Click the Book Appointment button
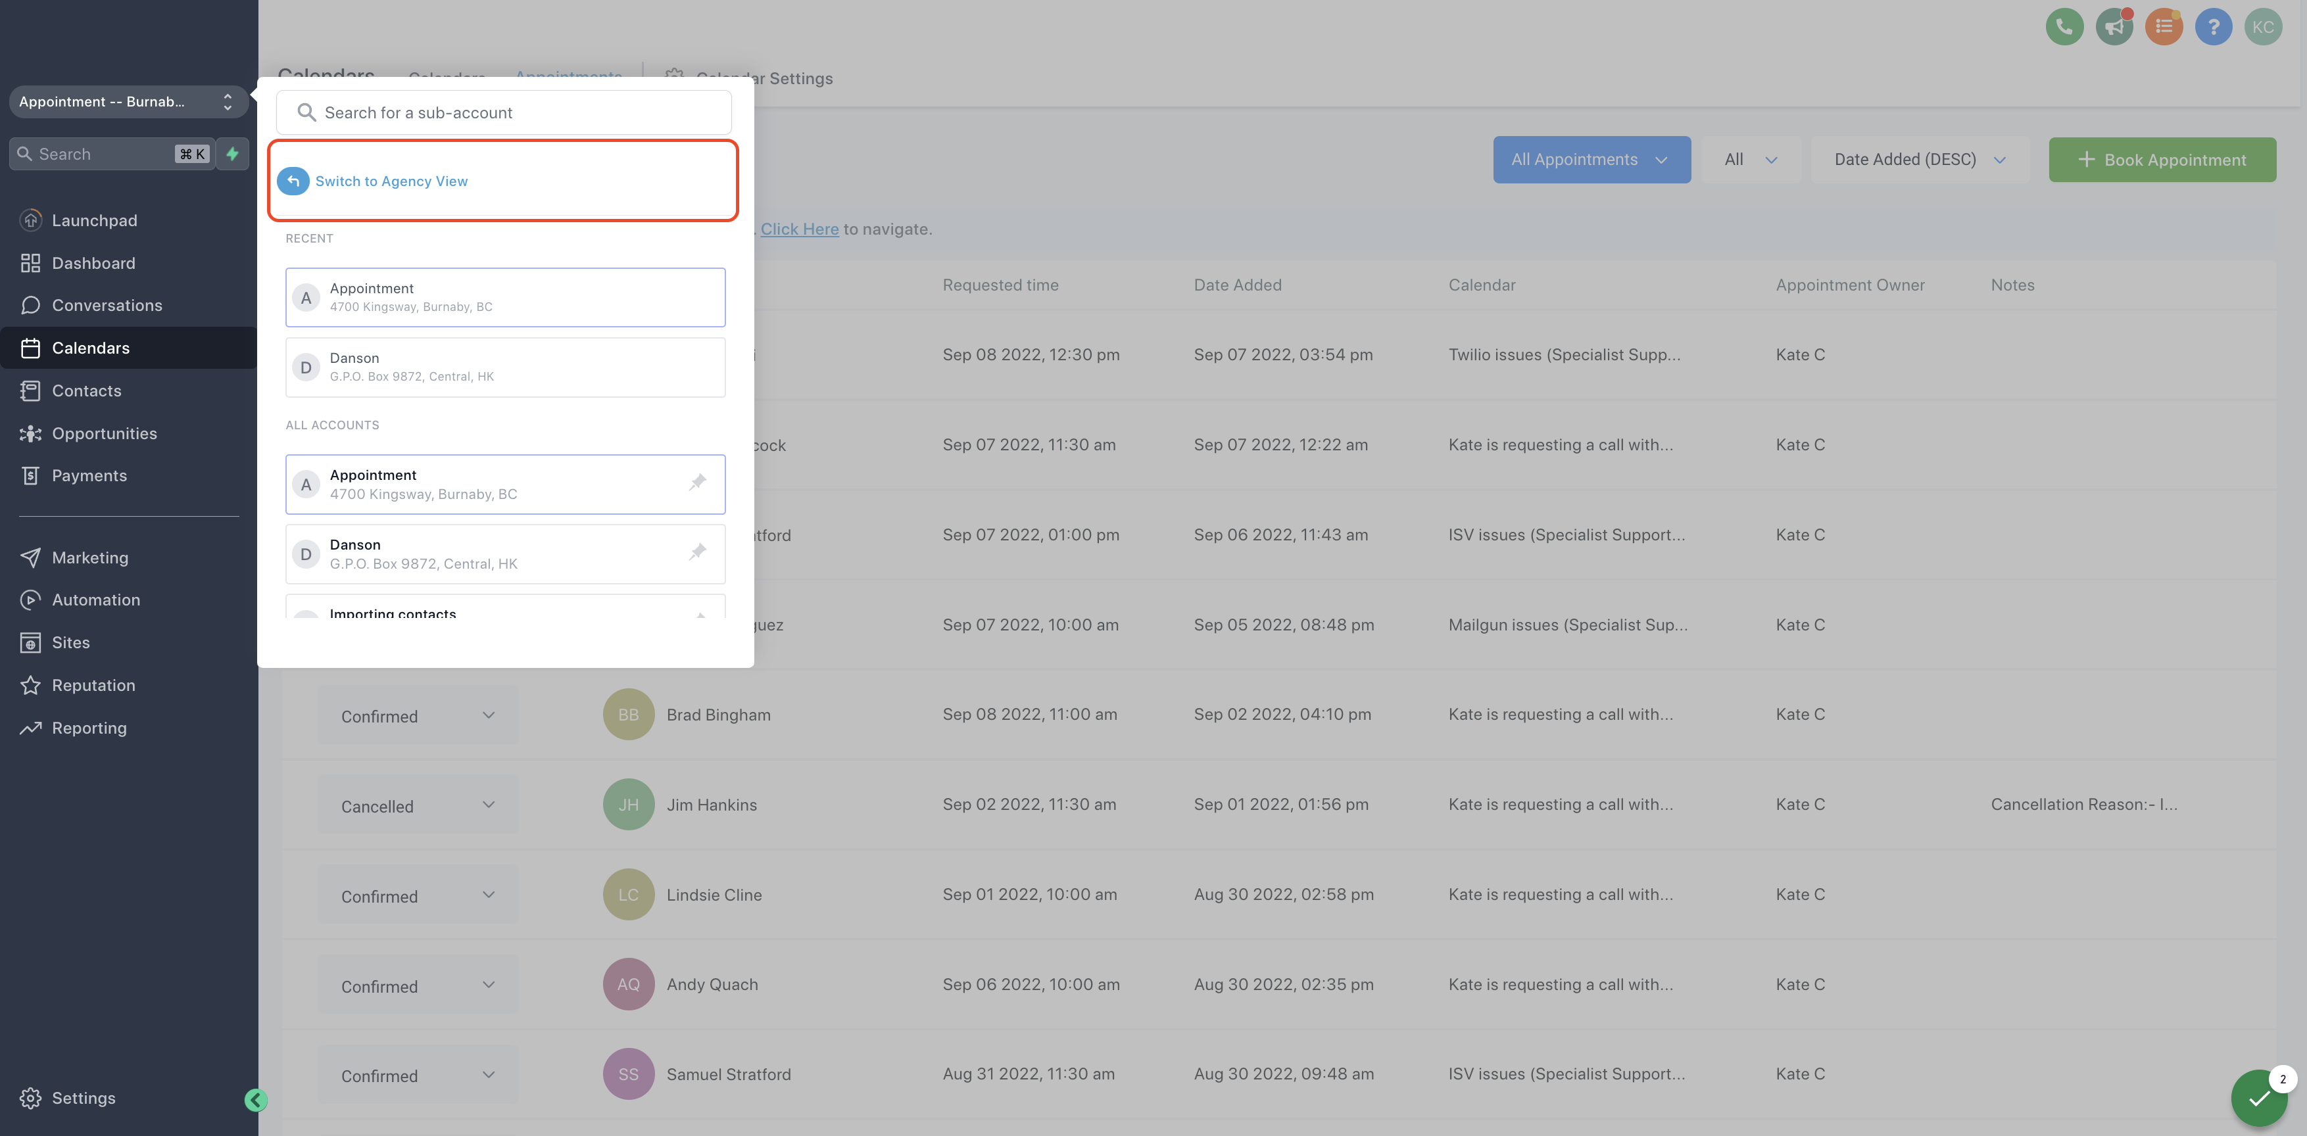The image size is (2307, 1136). click(2162, 159)
